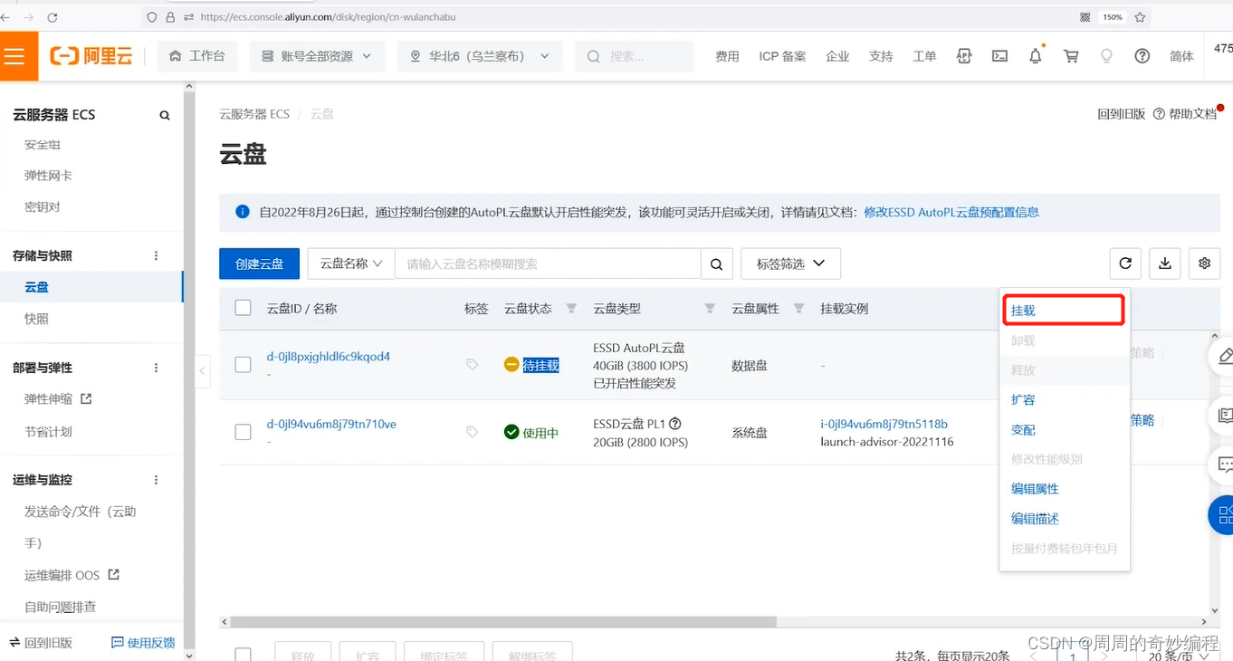Click the icon between 工单 and Cloud Shell
1233x661 pixels.
(x=964, y=56)
